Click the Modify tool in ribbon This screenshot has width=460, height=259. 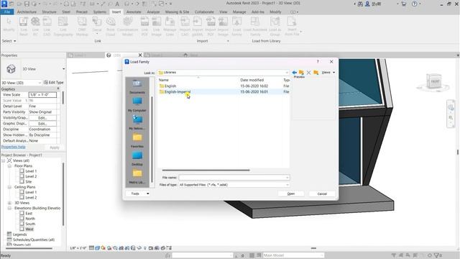9,25
